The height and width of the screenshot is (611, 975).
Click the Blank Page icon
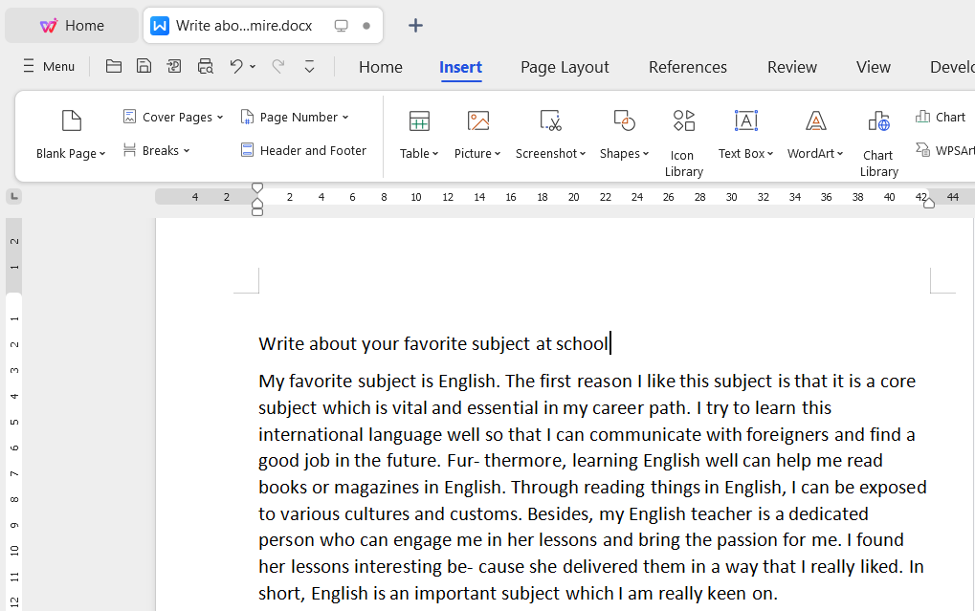[x=71, y=120]
